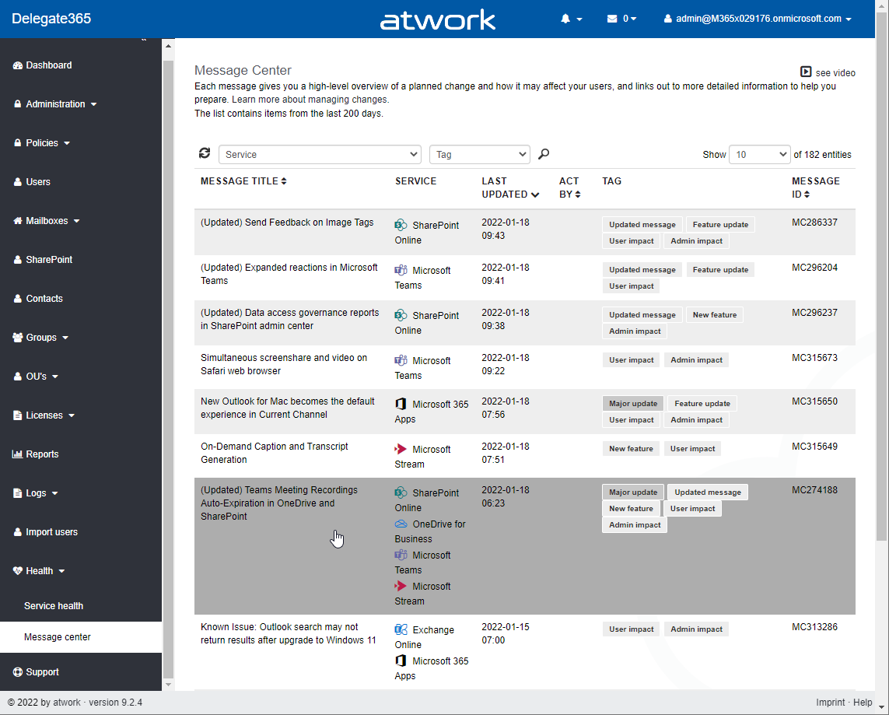Sort by Message Title column
Viewport: 889px width, 715px height.
pyautogui.click(x=243, y=181)
